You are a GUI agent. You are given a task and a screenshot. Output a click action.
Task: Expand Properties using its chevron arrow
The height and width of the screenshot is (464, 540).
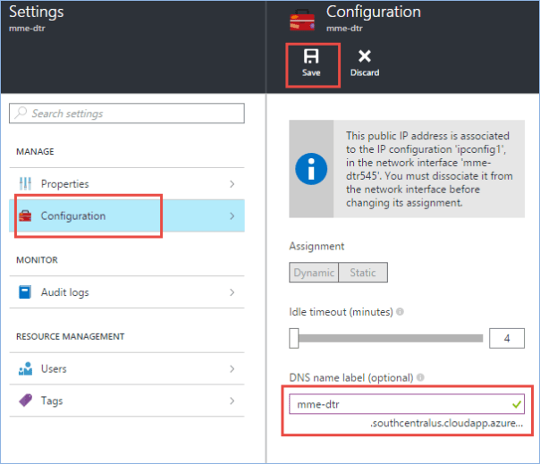(x=232, y=184)
